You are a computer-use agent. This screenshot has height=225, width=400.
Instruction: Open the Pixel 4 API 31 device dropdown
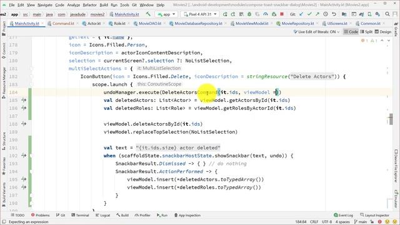[200, 14]
